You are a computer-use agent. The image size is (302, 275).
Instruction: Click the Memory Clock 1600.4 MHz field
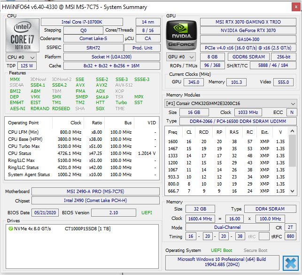[x=200, y=219]
